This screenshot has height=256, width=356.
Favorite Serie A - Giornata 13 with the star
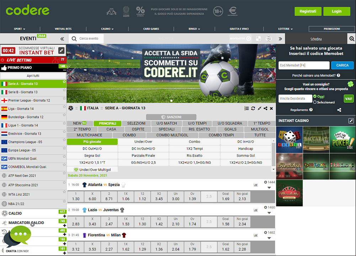(64, 82)
